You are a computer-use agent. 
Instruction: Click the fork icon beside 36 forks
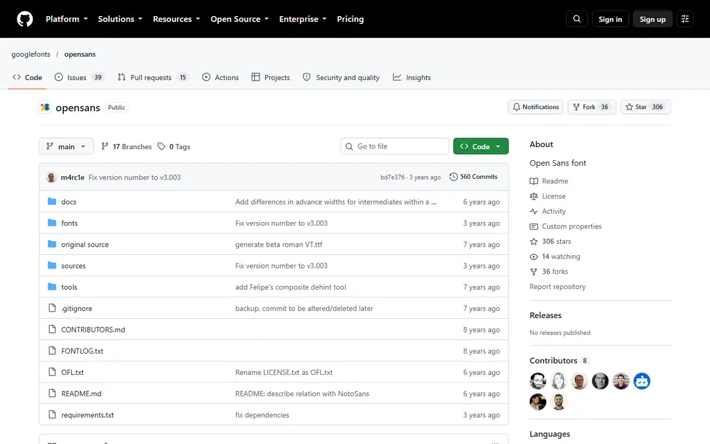534,272
